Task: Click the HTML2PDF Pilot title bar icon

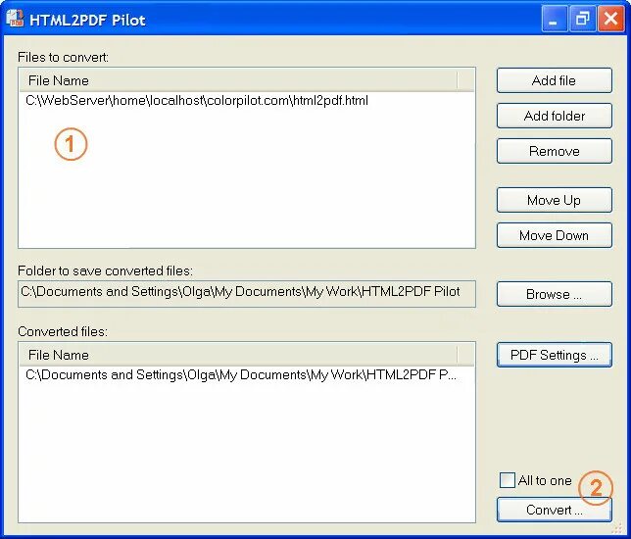Action: (16, 19)
